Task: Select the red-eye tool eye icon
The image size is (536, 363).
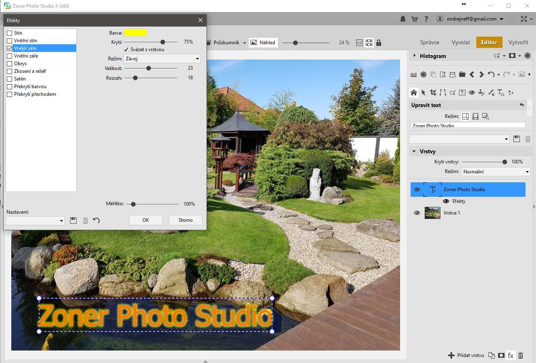Action: pos(472,93)
